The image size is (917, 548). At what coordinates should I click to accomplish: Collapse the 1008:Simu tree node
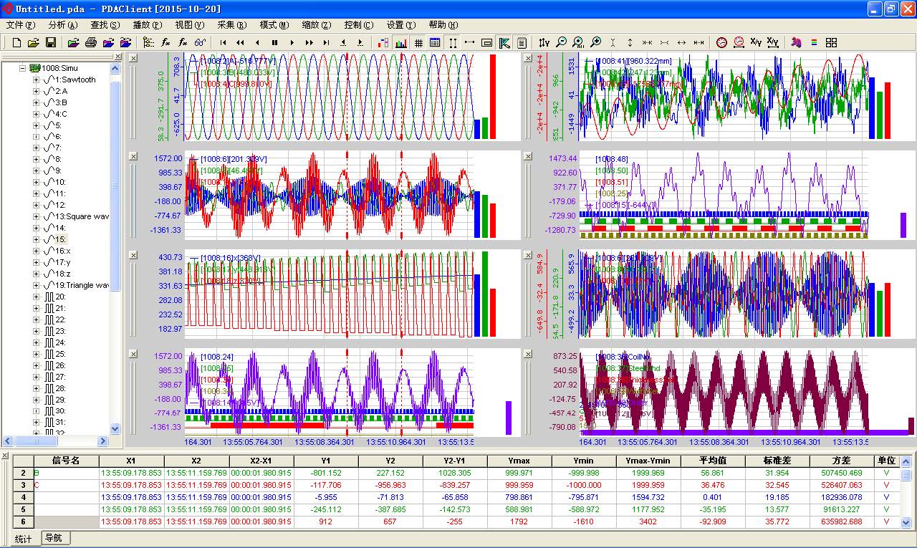(23, 68)
